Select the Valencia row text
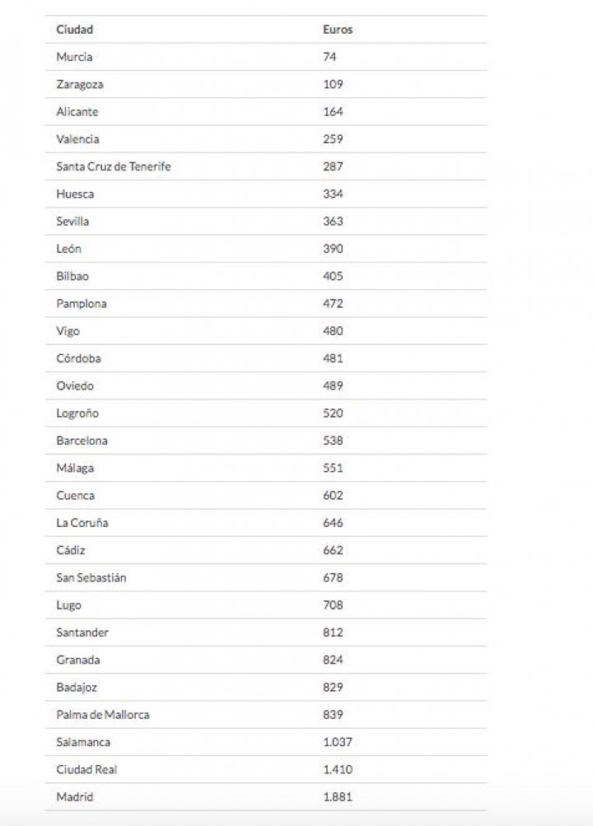 tap(77, 139)
